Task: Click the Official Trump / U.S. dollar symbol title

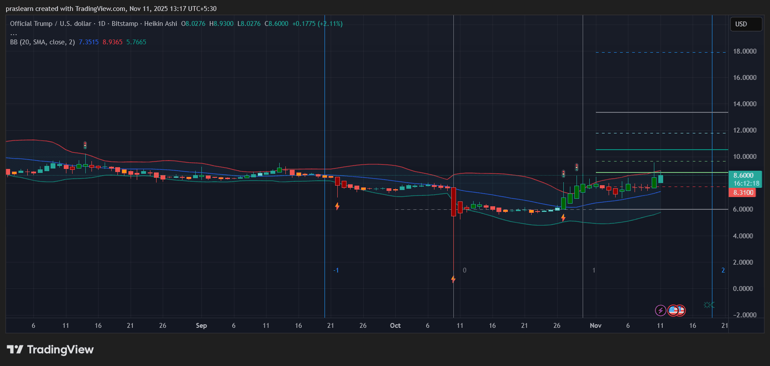Action: click(51, 24)
